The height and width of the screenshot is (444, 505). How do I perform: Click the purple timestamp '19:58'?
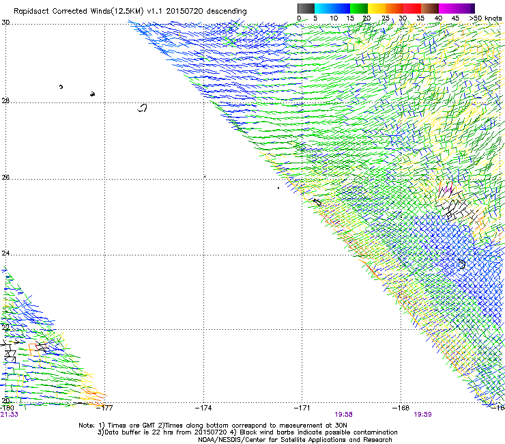pos(343,415)
